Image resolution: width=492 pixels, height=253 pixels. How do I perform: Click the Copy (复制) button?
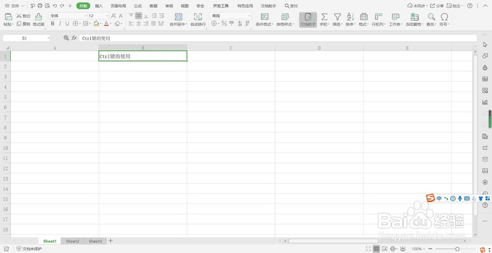(23, 24)
